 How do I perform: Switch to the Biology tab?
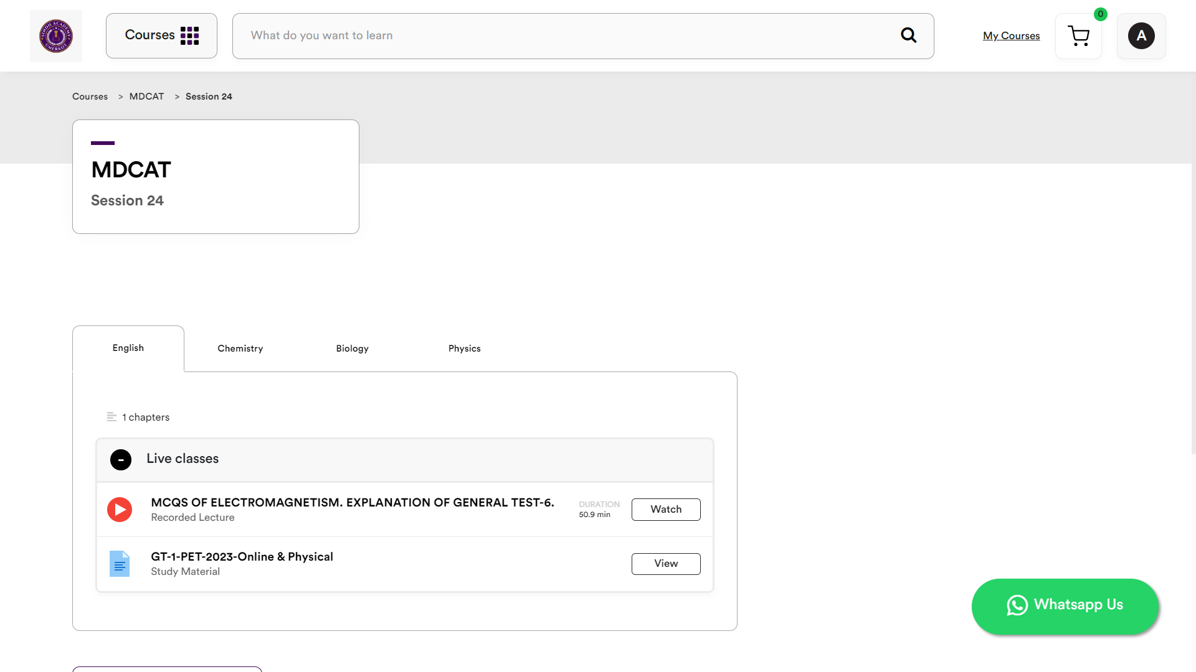point(352,348)
